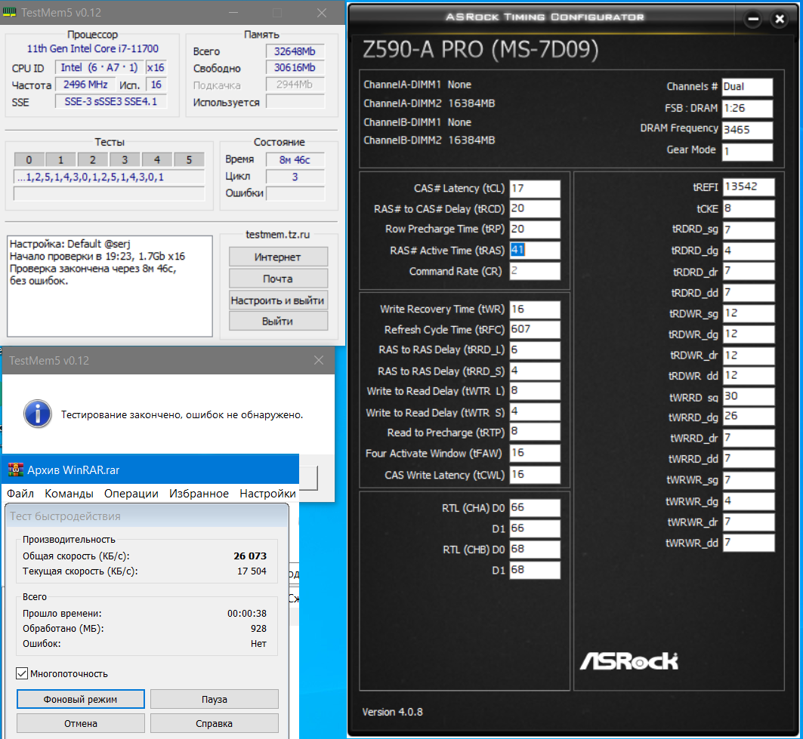This screenshot has width=803, height=739.
Task: Click the Refresh Cycle Time (tRFC) field
Action: [535, 330]
